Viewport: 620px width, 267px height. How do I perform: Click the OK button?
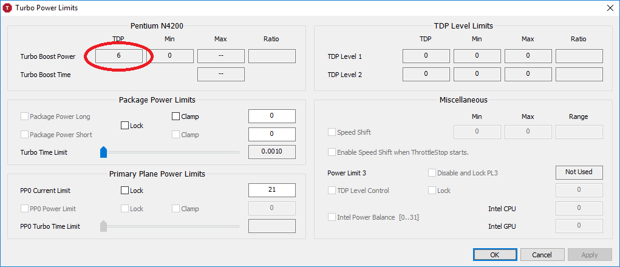494,255
